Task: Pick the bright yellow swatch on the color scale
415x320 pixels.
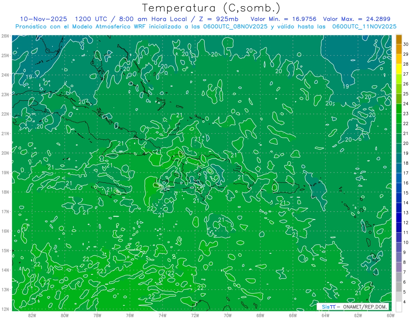Action: click(x=399, y=69)
